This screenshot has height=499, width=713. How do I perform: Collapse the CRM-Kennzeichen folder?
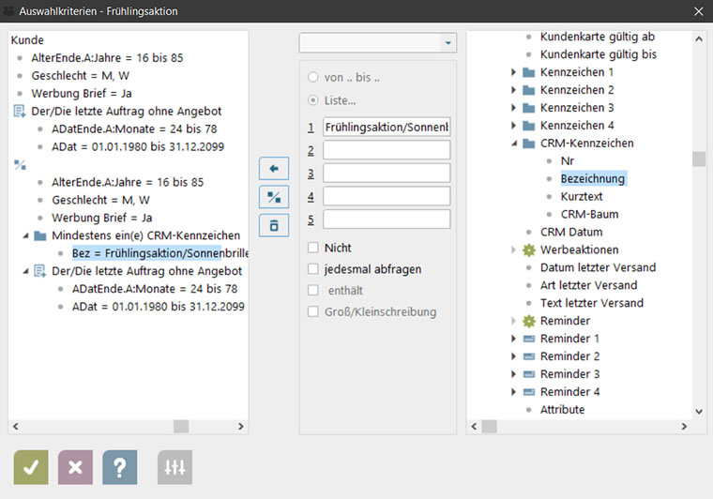point(513,144)
